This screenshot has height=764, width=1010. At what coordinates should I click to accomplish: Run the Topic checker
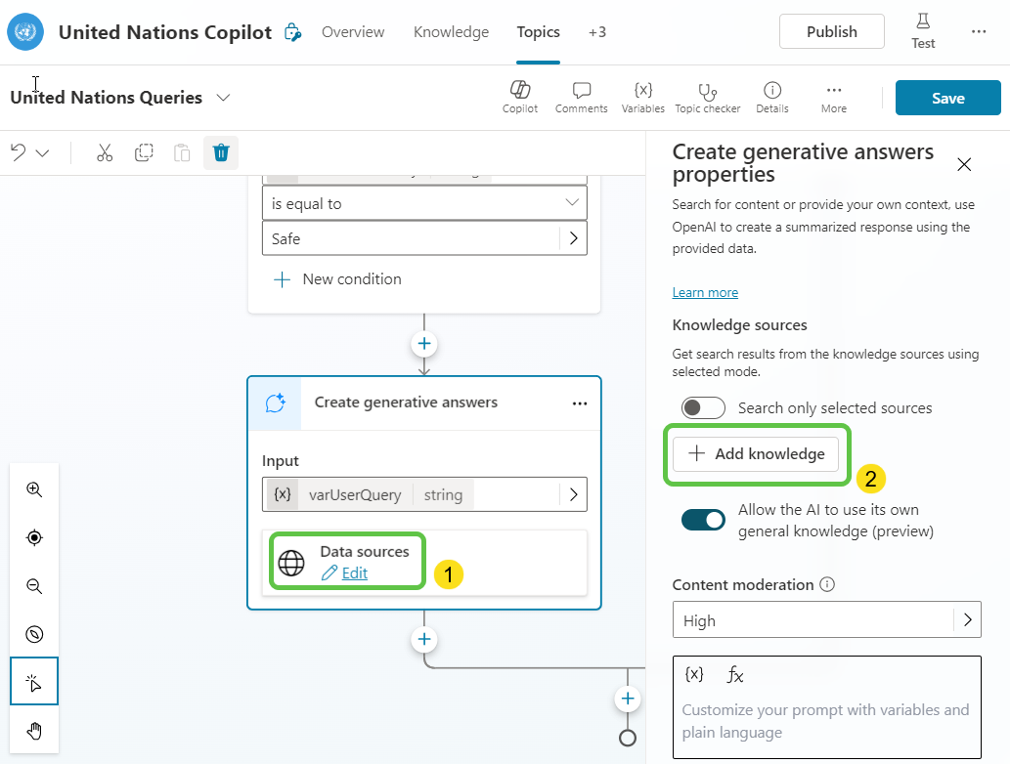click(x=707, y=97)
